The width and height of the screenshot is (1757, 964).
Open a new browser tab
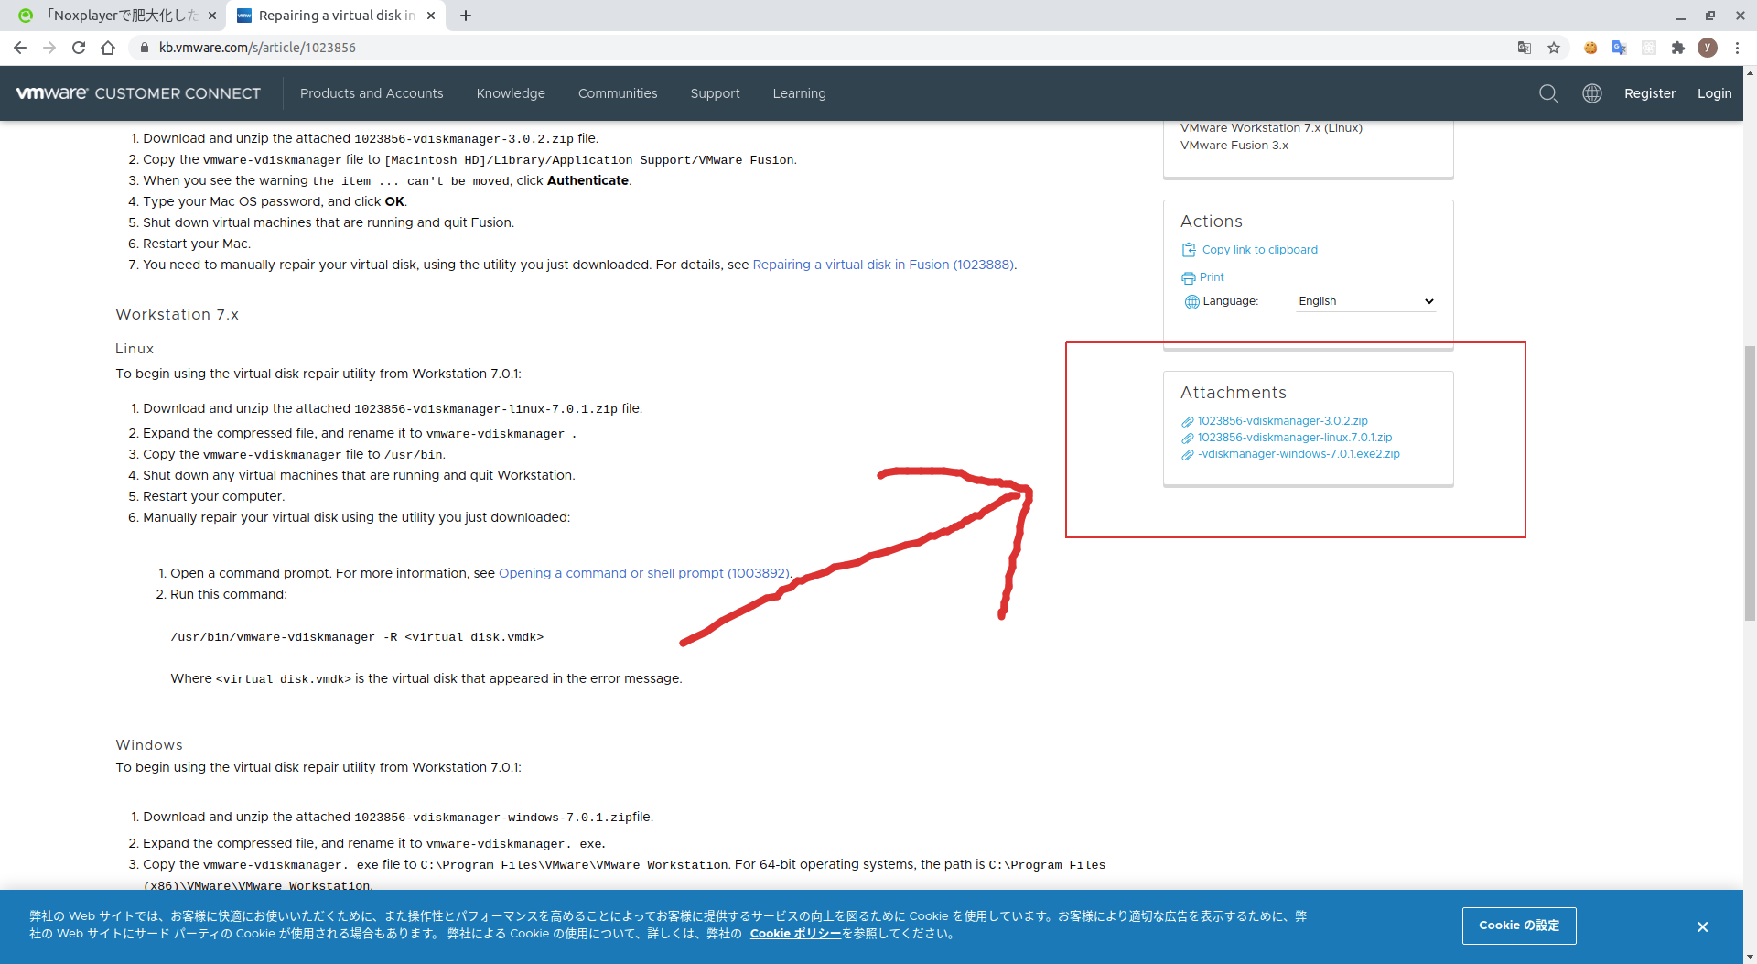(466, 16)
